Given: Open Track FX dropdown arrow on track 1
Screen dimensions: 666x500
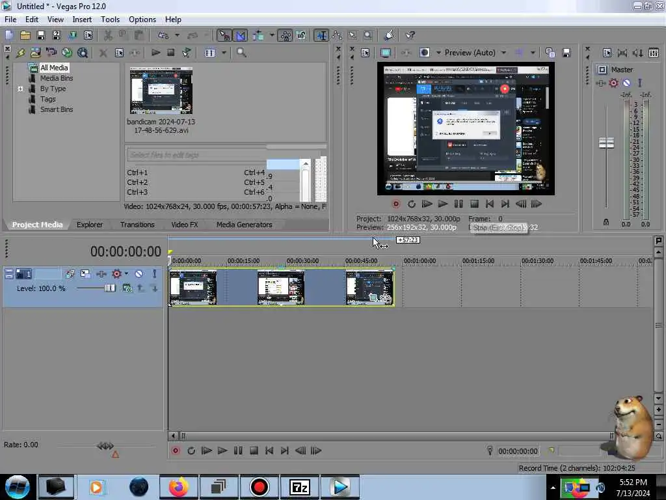Looking at the screenshot, I should [x=126, y=274].
